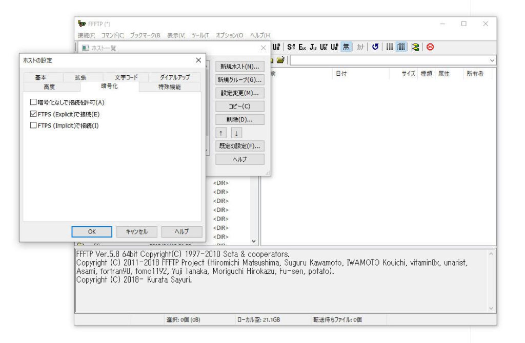Click 設定変更(M)... button
The height and width of the screenshot is (343, 525).
pyautogui.click(x=240, y=93)
